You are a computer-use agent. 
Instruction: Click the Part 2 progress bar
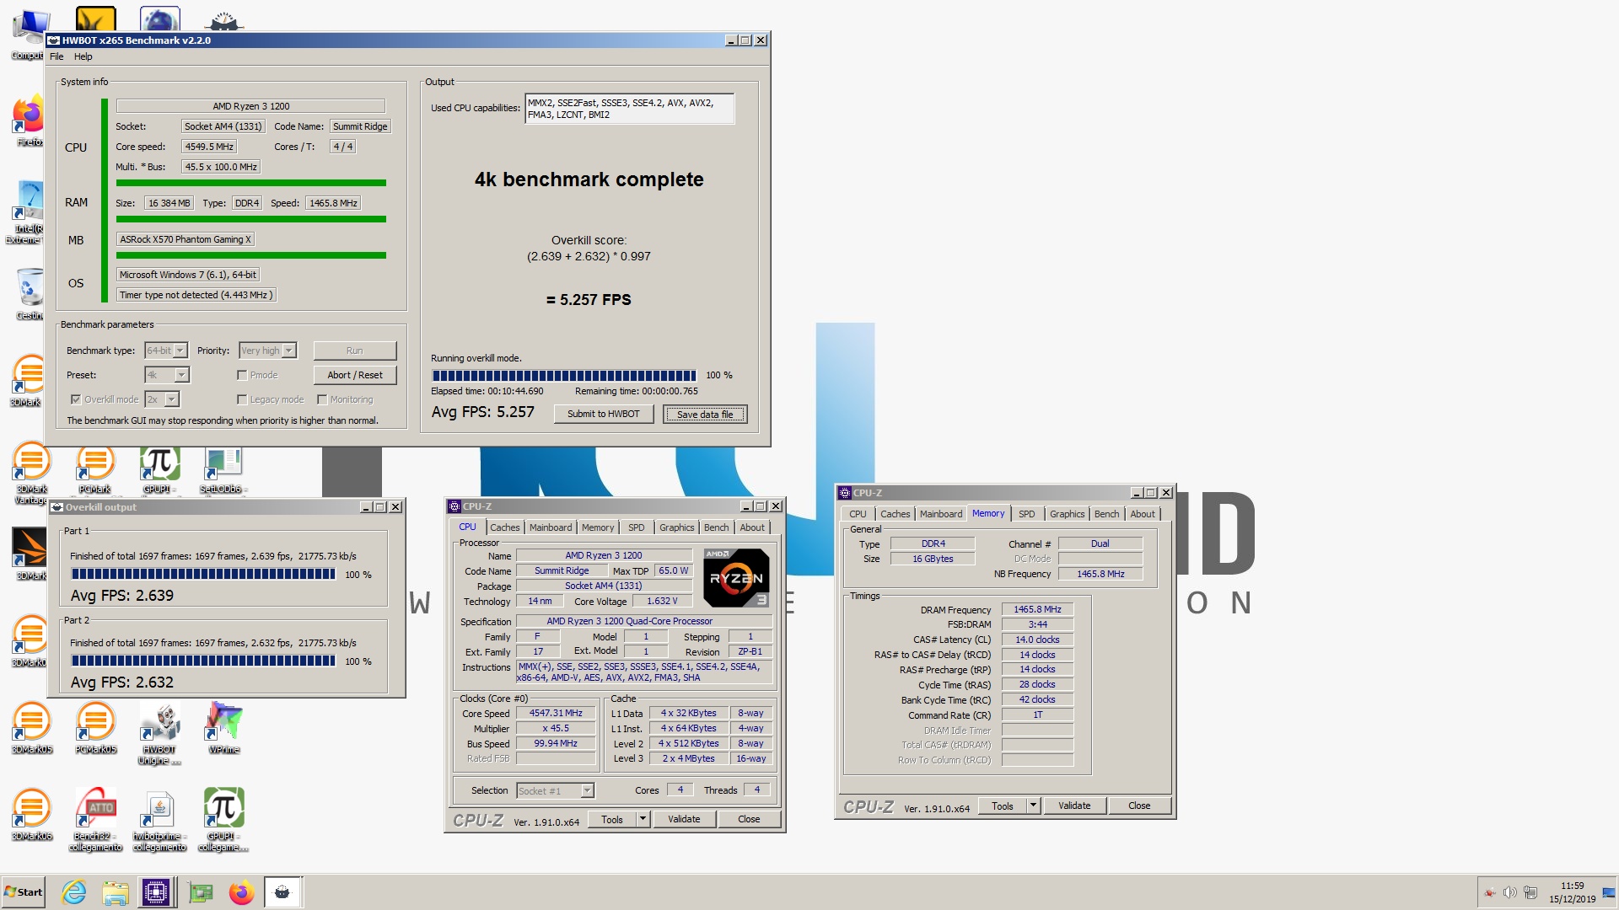(x=203, y=661)
